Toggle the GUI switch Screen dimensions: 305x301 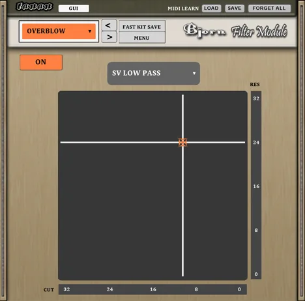[x=74, y=8]
